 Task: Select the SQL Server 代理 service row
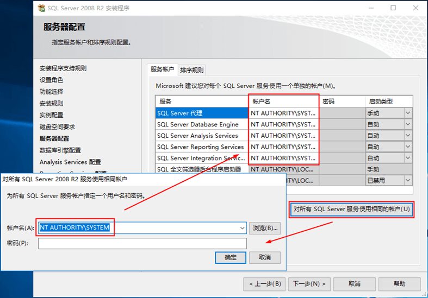[x=202, y=113]
